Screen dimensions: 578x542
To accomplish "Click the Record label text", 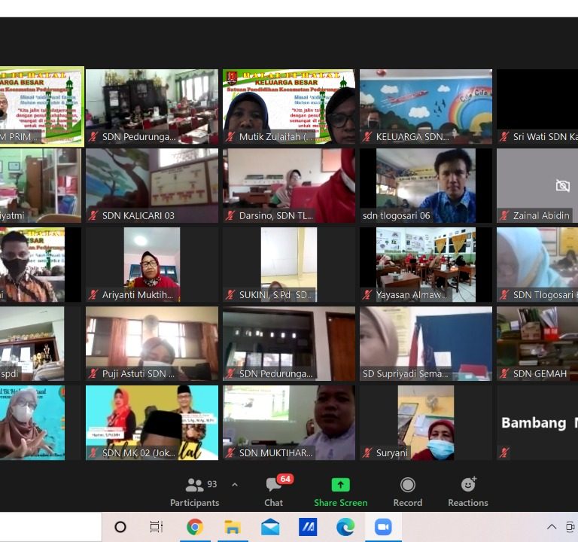I will click(408, 503).
